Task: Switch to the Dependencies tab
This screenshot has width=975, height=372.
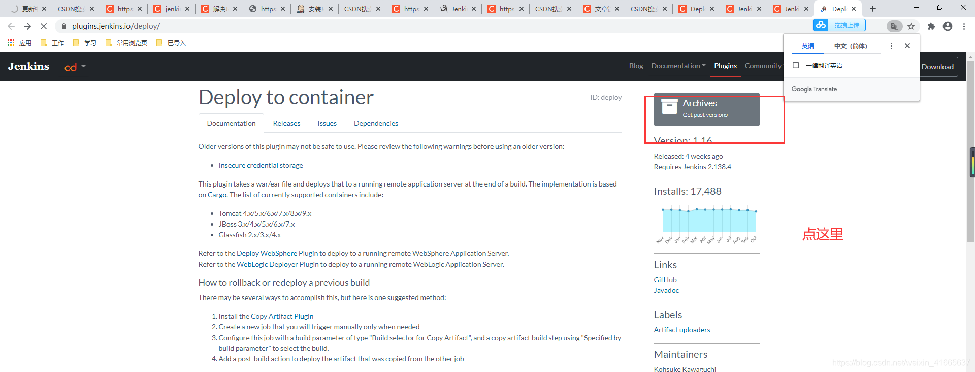Action: 376,123
